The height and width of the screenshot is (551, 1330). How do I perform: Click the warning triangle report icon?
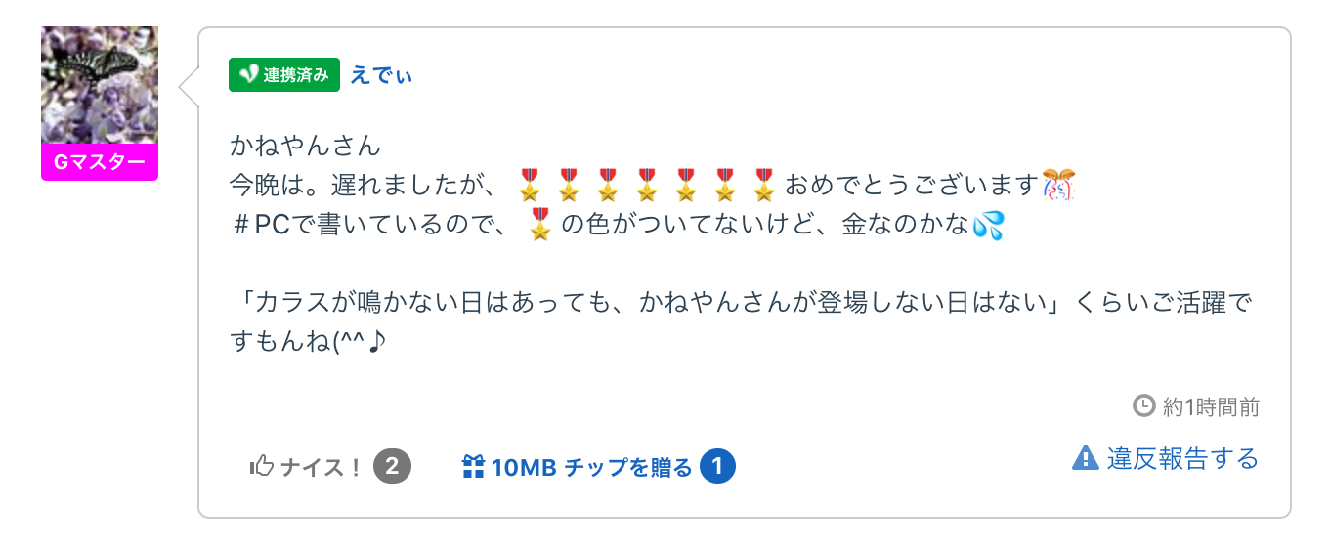[1086, 457]
